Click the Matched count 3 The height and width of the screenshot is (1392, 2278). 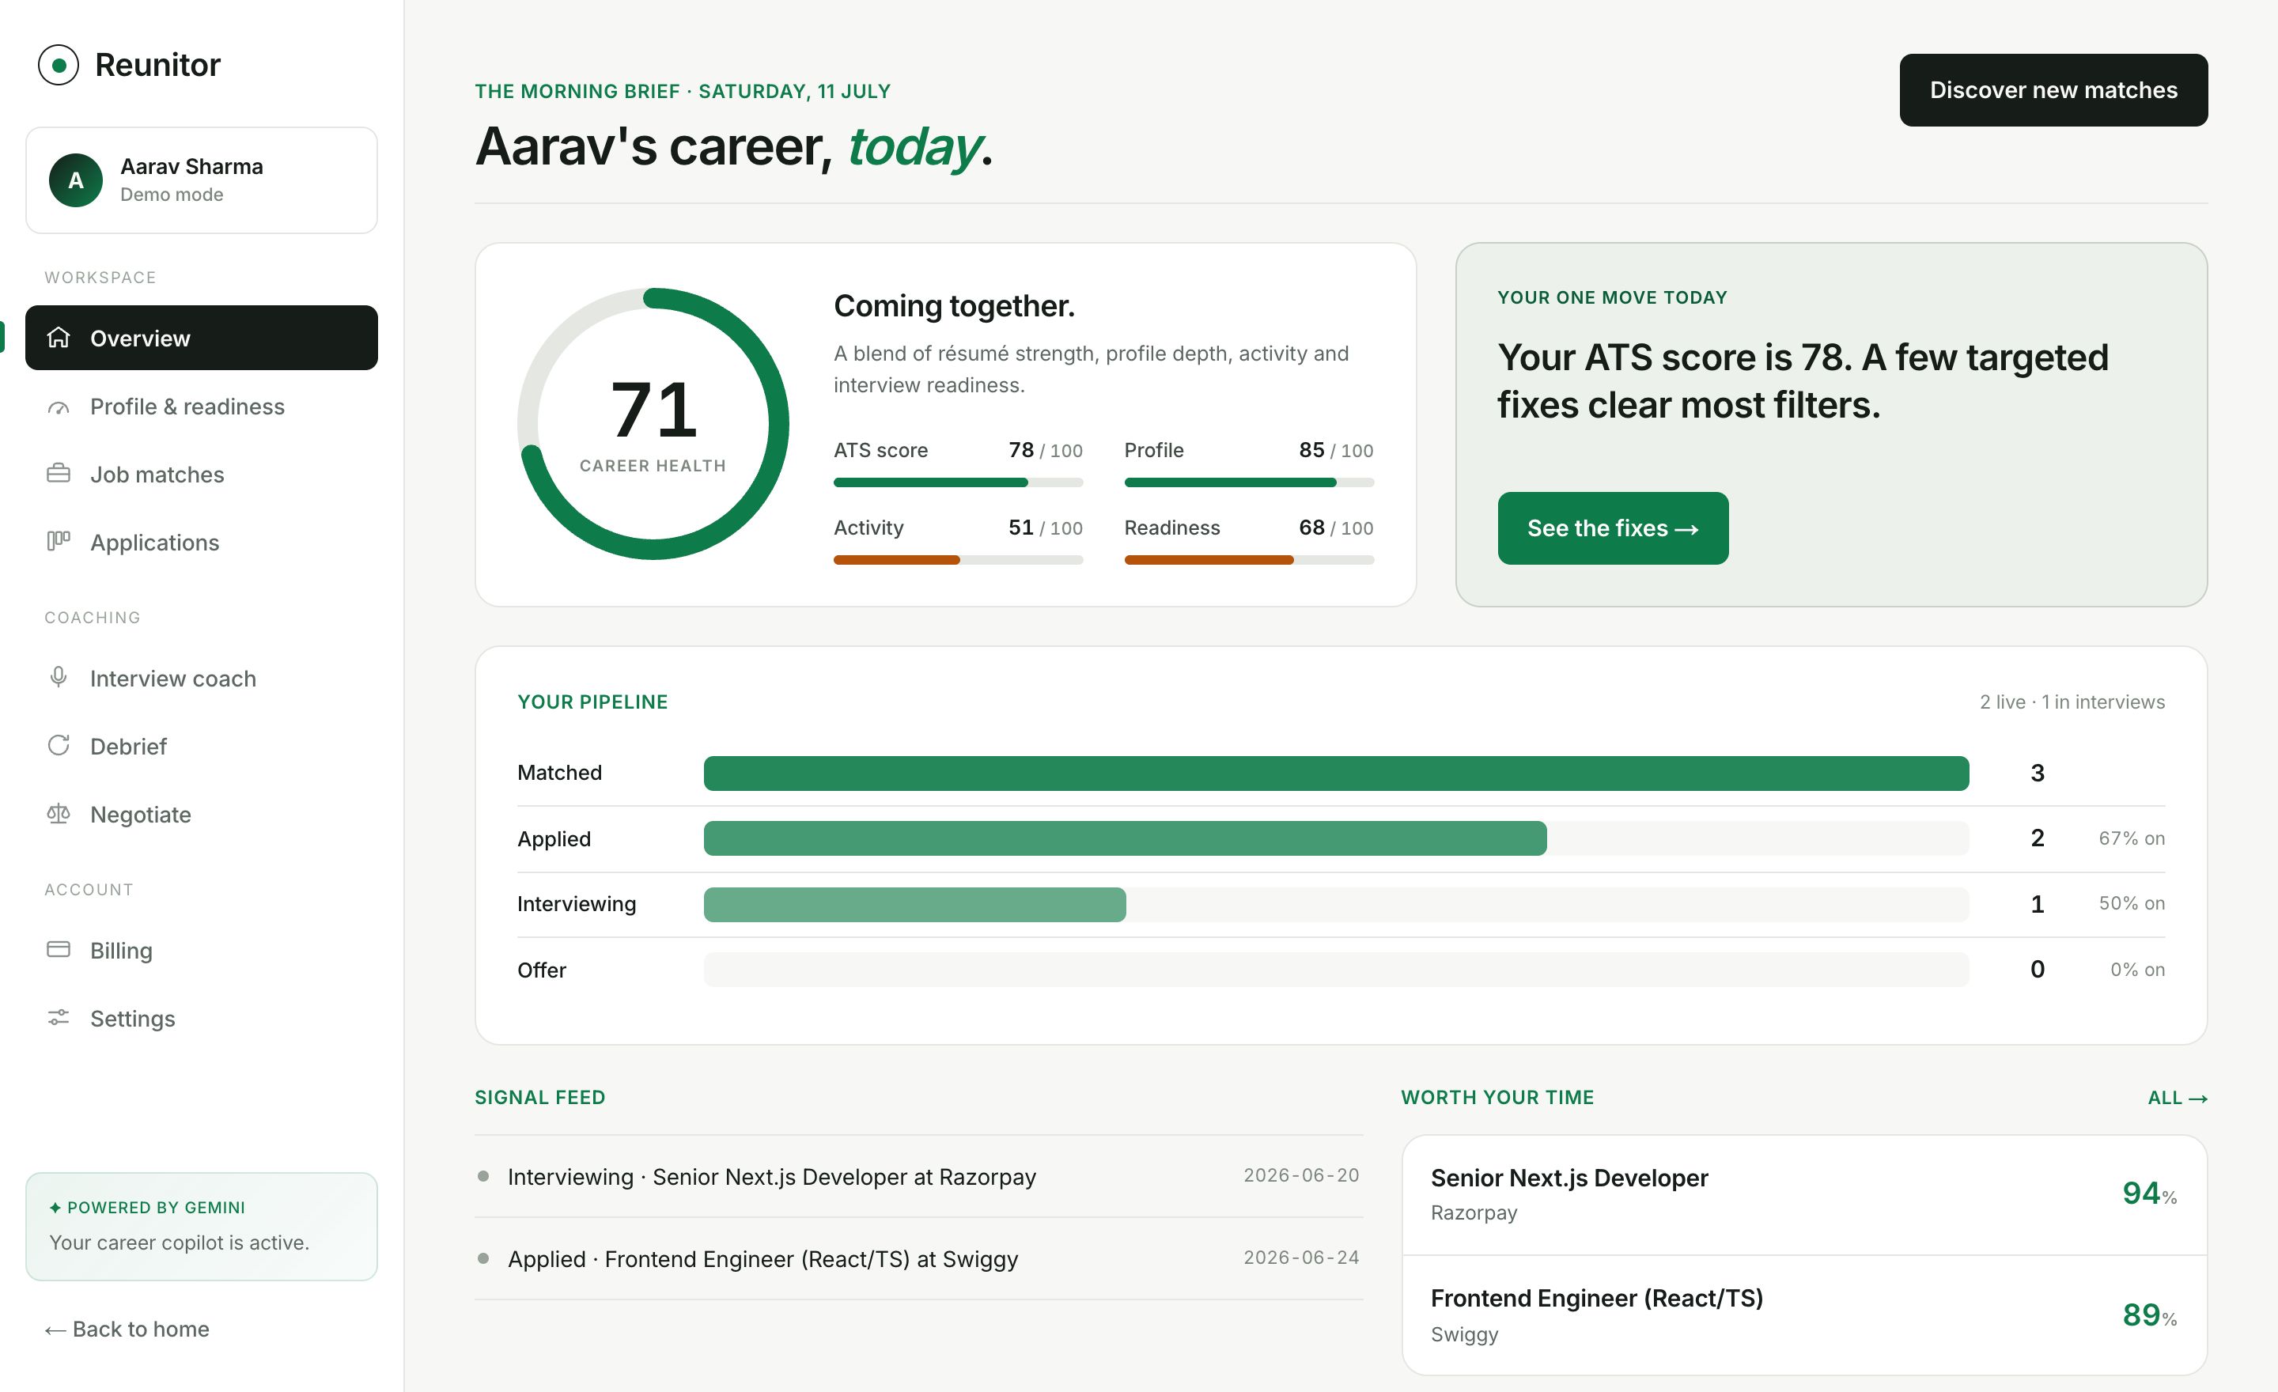tap(2037, 773)
